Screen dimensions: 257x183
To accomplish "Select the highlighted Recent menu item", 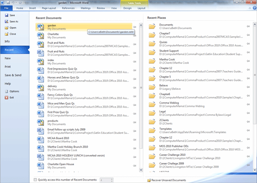I will [x=15, y=50].
